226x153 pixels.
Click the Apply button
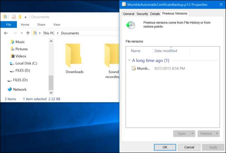click(x=213, y=147)
